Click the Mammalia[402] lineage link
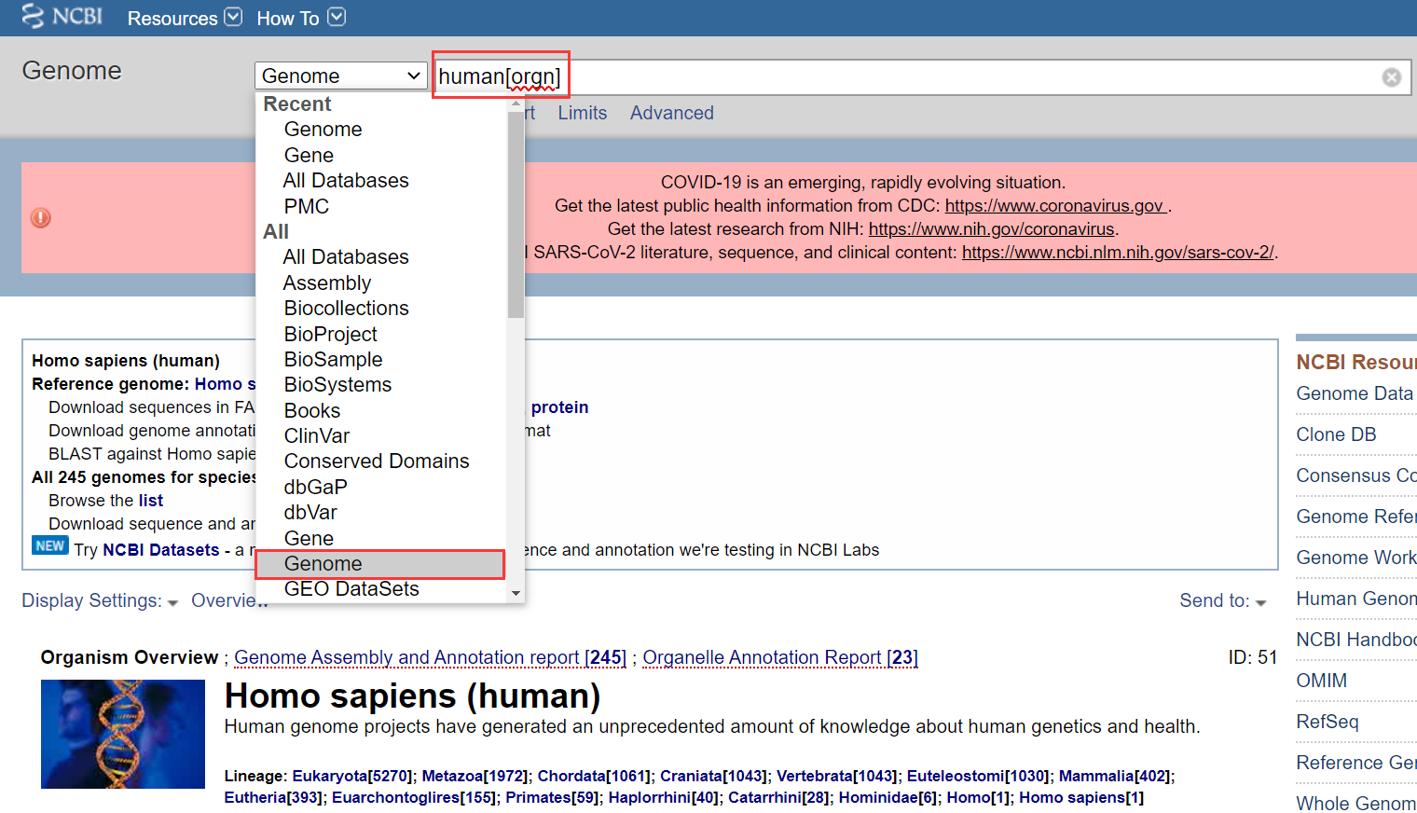The width and height of the screenshot is (1417, 813). coord(1114,776)
